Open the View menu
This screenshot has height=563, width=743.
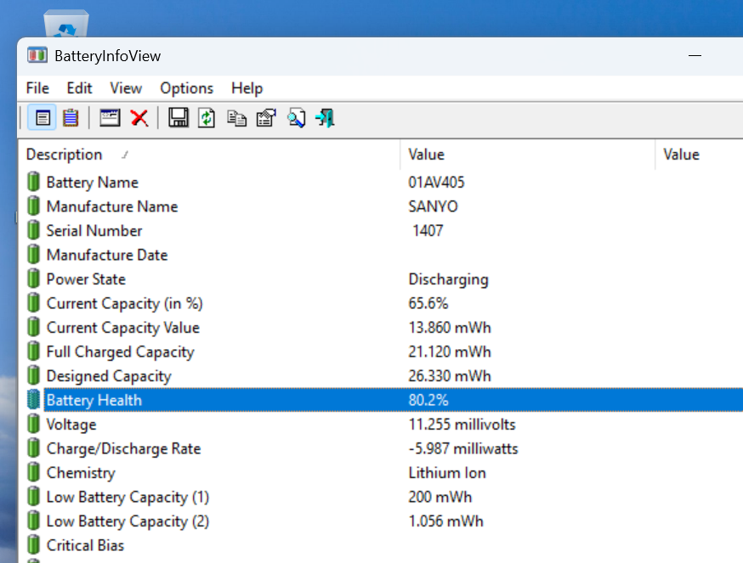pos(126,88)
